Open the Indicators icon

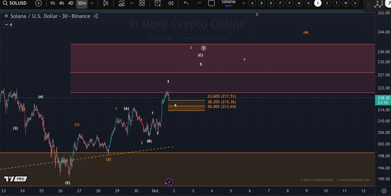(x=122, y=3)
